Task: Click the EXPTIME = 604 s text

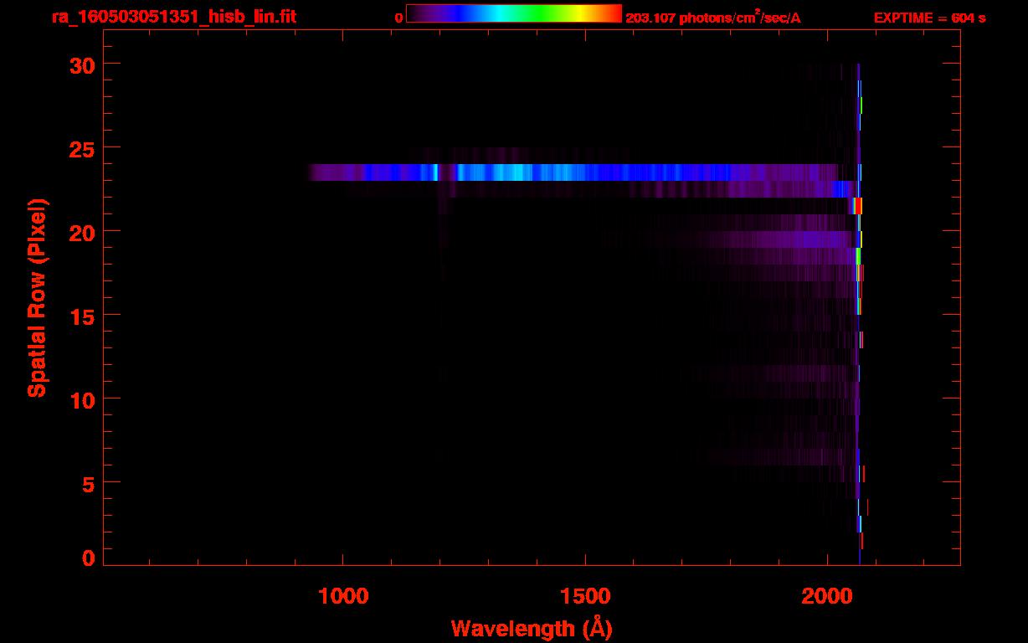Action: pos(929,18)
